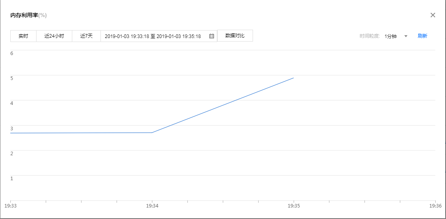Expand the 时间粒度 dropdown arrow
The width and height of the screenshot is (446, 219).
406,36
